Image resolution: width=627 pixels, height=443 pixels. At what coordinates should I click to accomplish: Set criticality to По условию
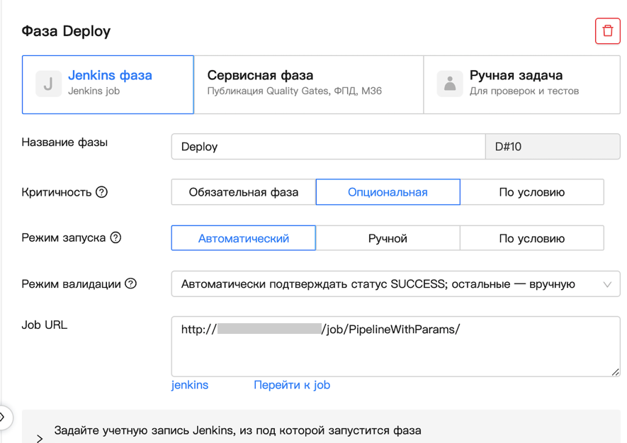(531, 192)
